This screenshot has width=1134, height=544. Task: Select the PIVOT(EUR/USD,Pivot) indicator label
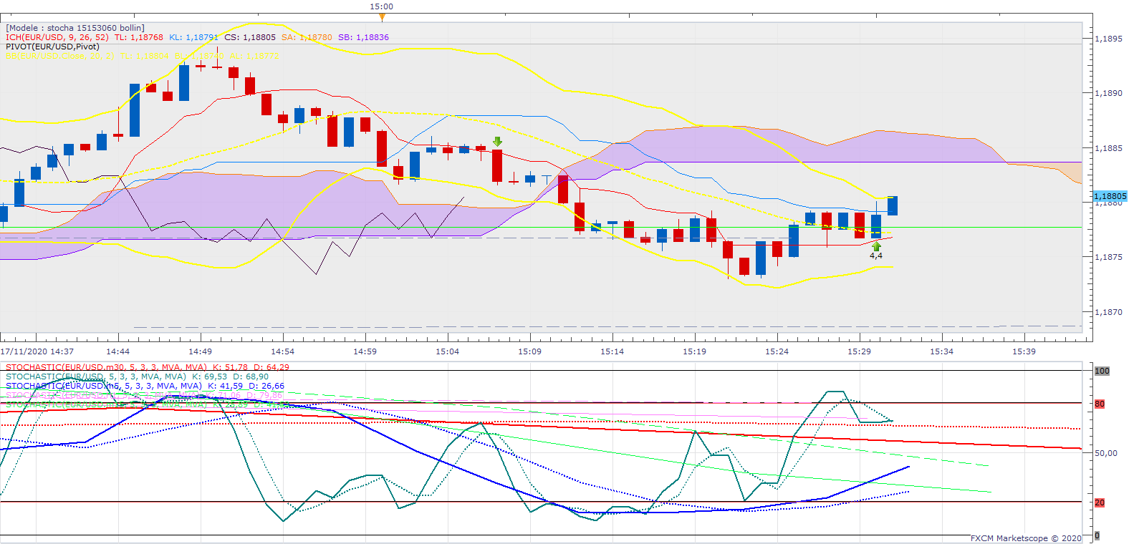click(52, 47)
